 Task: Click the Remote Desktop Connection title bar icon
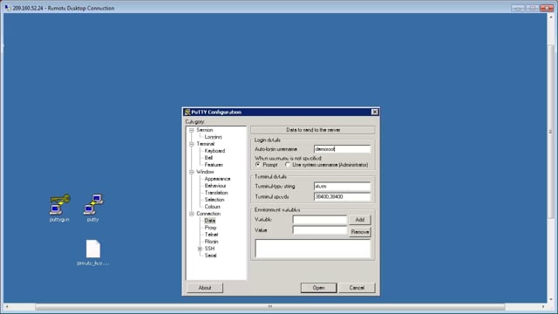(8, 8)
